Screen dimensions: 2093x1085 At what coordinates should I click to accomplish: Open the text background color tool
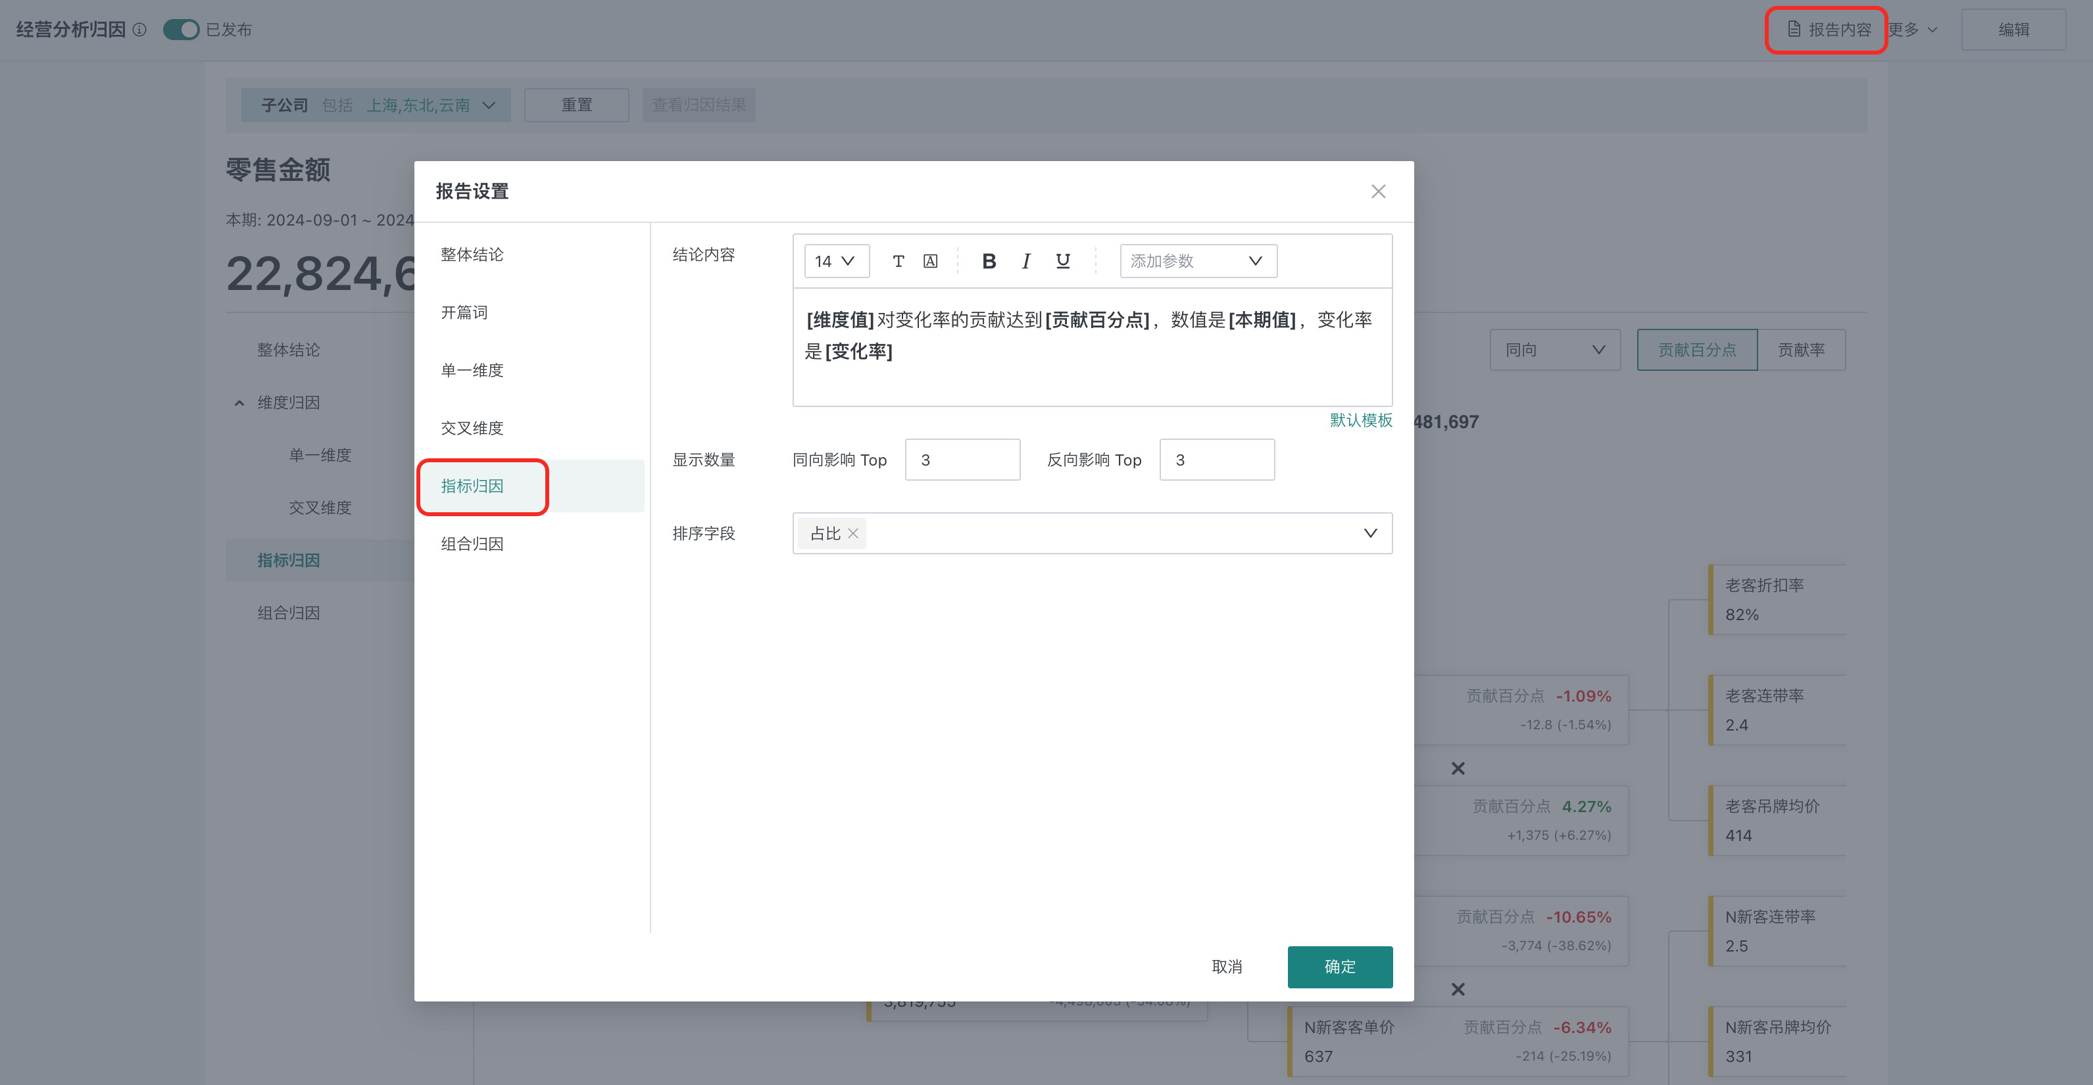coord(930,260)
